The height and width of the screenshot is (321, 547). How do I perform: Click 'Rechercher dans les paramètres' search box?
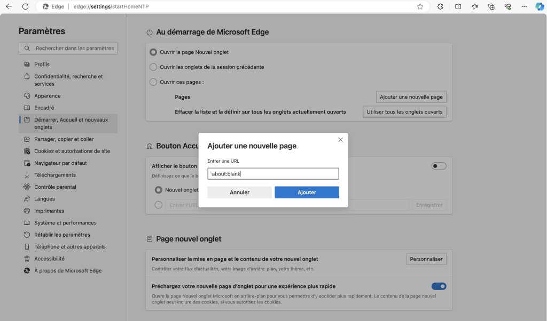point(68,49)
